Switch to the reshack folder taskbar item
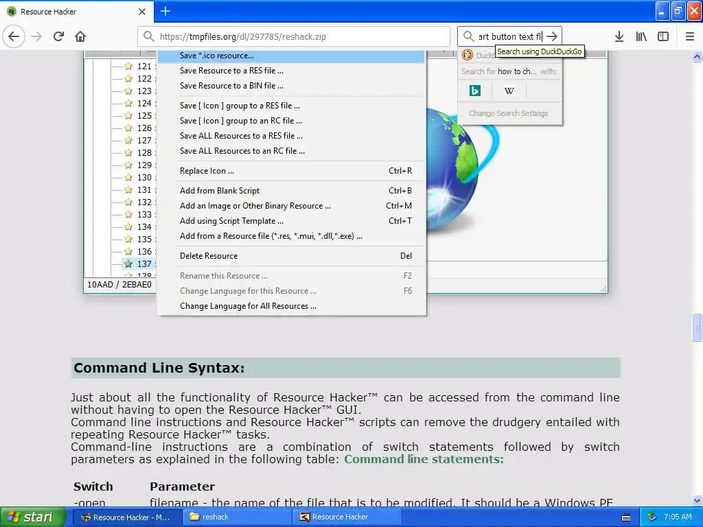This screenshot has height=527, width=703. click(x=237, y=517)
